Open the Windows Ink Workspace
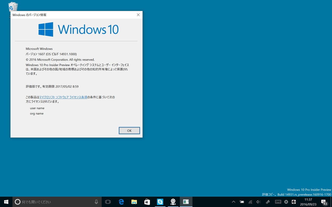The height and width of the screenshot is (207, 332). click(x=268, y=202)
